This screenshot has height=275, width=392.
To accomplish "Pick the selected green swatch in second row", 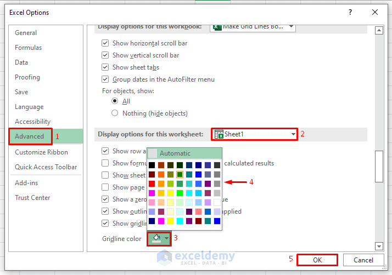I will pyautogui.click(x=180, y=174).
